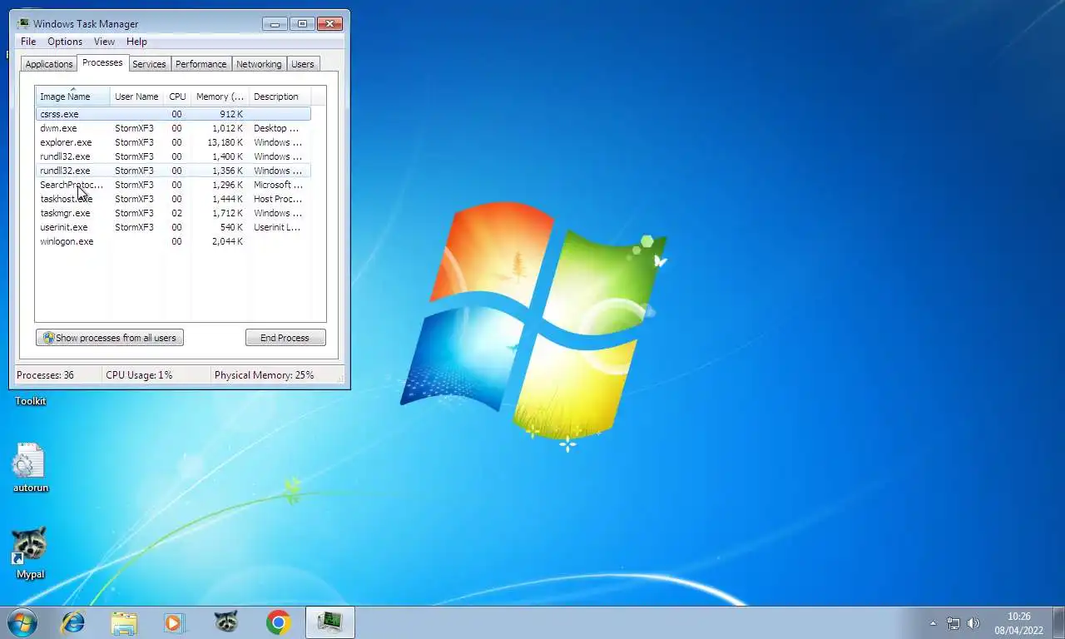Open the network tray icon
Image resolution: width=1065 pixels, height=639 pixels.
click(954, 623)
